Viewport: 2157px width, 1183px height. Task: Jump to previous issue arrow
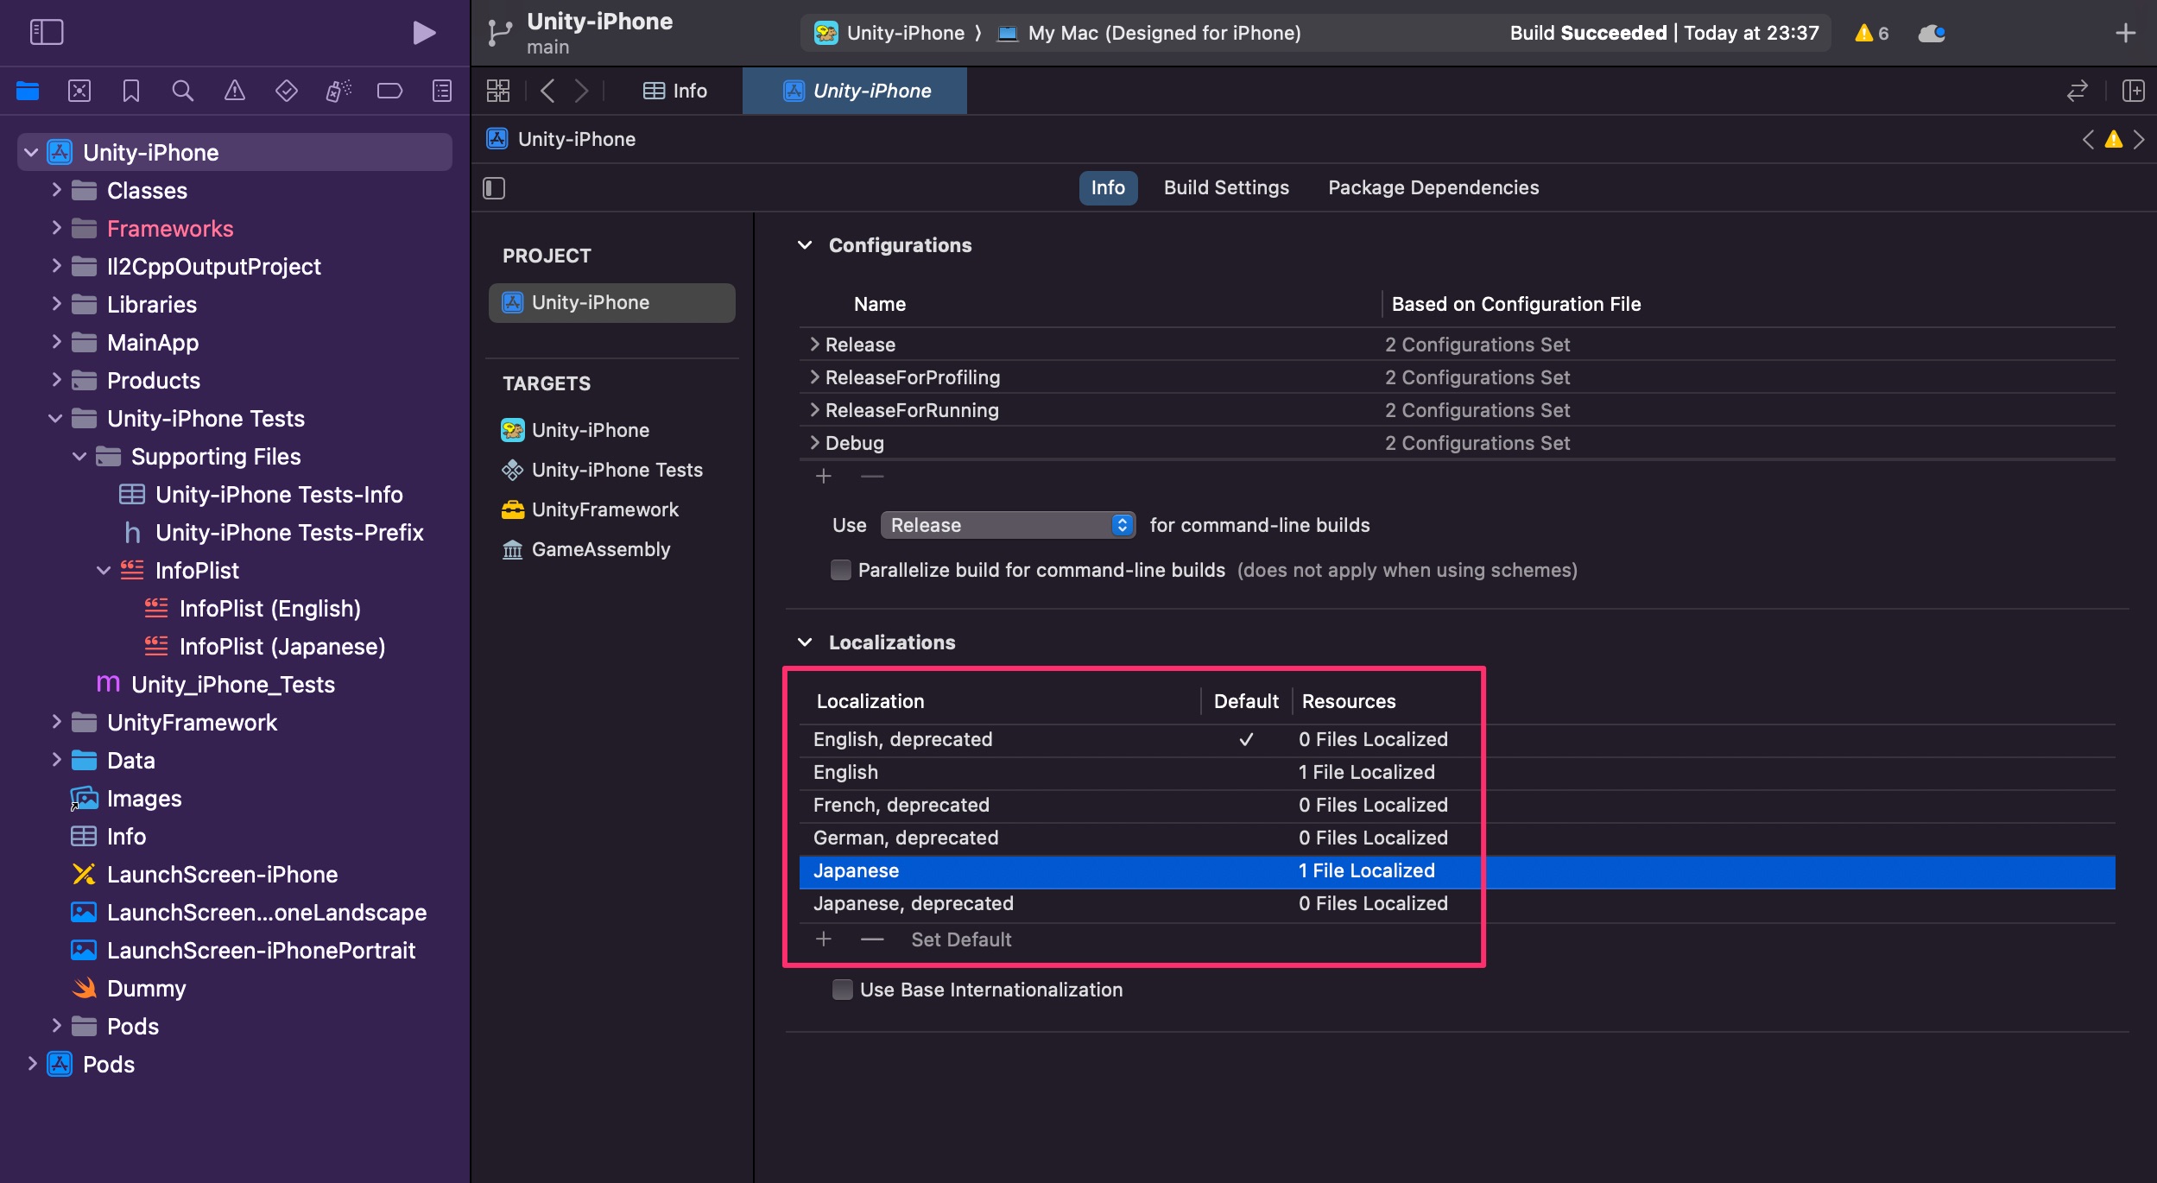click(x=2088, y=139)
